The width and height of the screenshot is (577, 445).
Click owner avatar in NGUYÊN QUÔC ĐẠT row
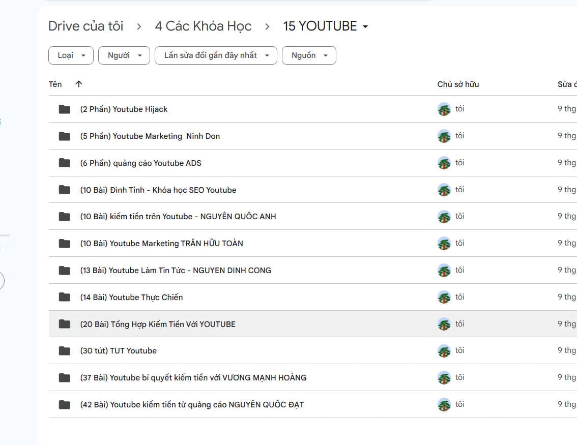(x=444, y=404)
